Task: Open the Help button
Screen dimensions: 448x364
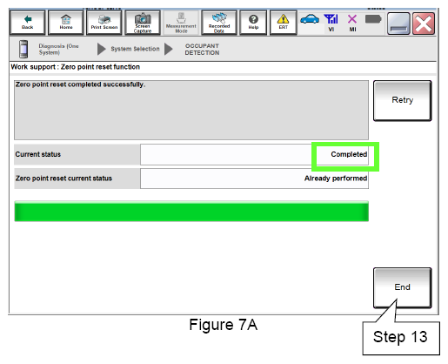Action: point(253,23)
